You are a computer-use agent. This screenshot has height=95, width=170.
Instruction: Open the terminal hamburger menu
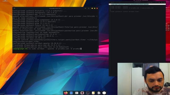89,8
